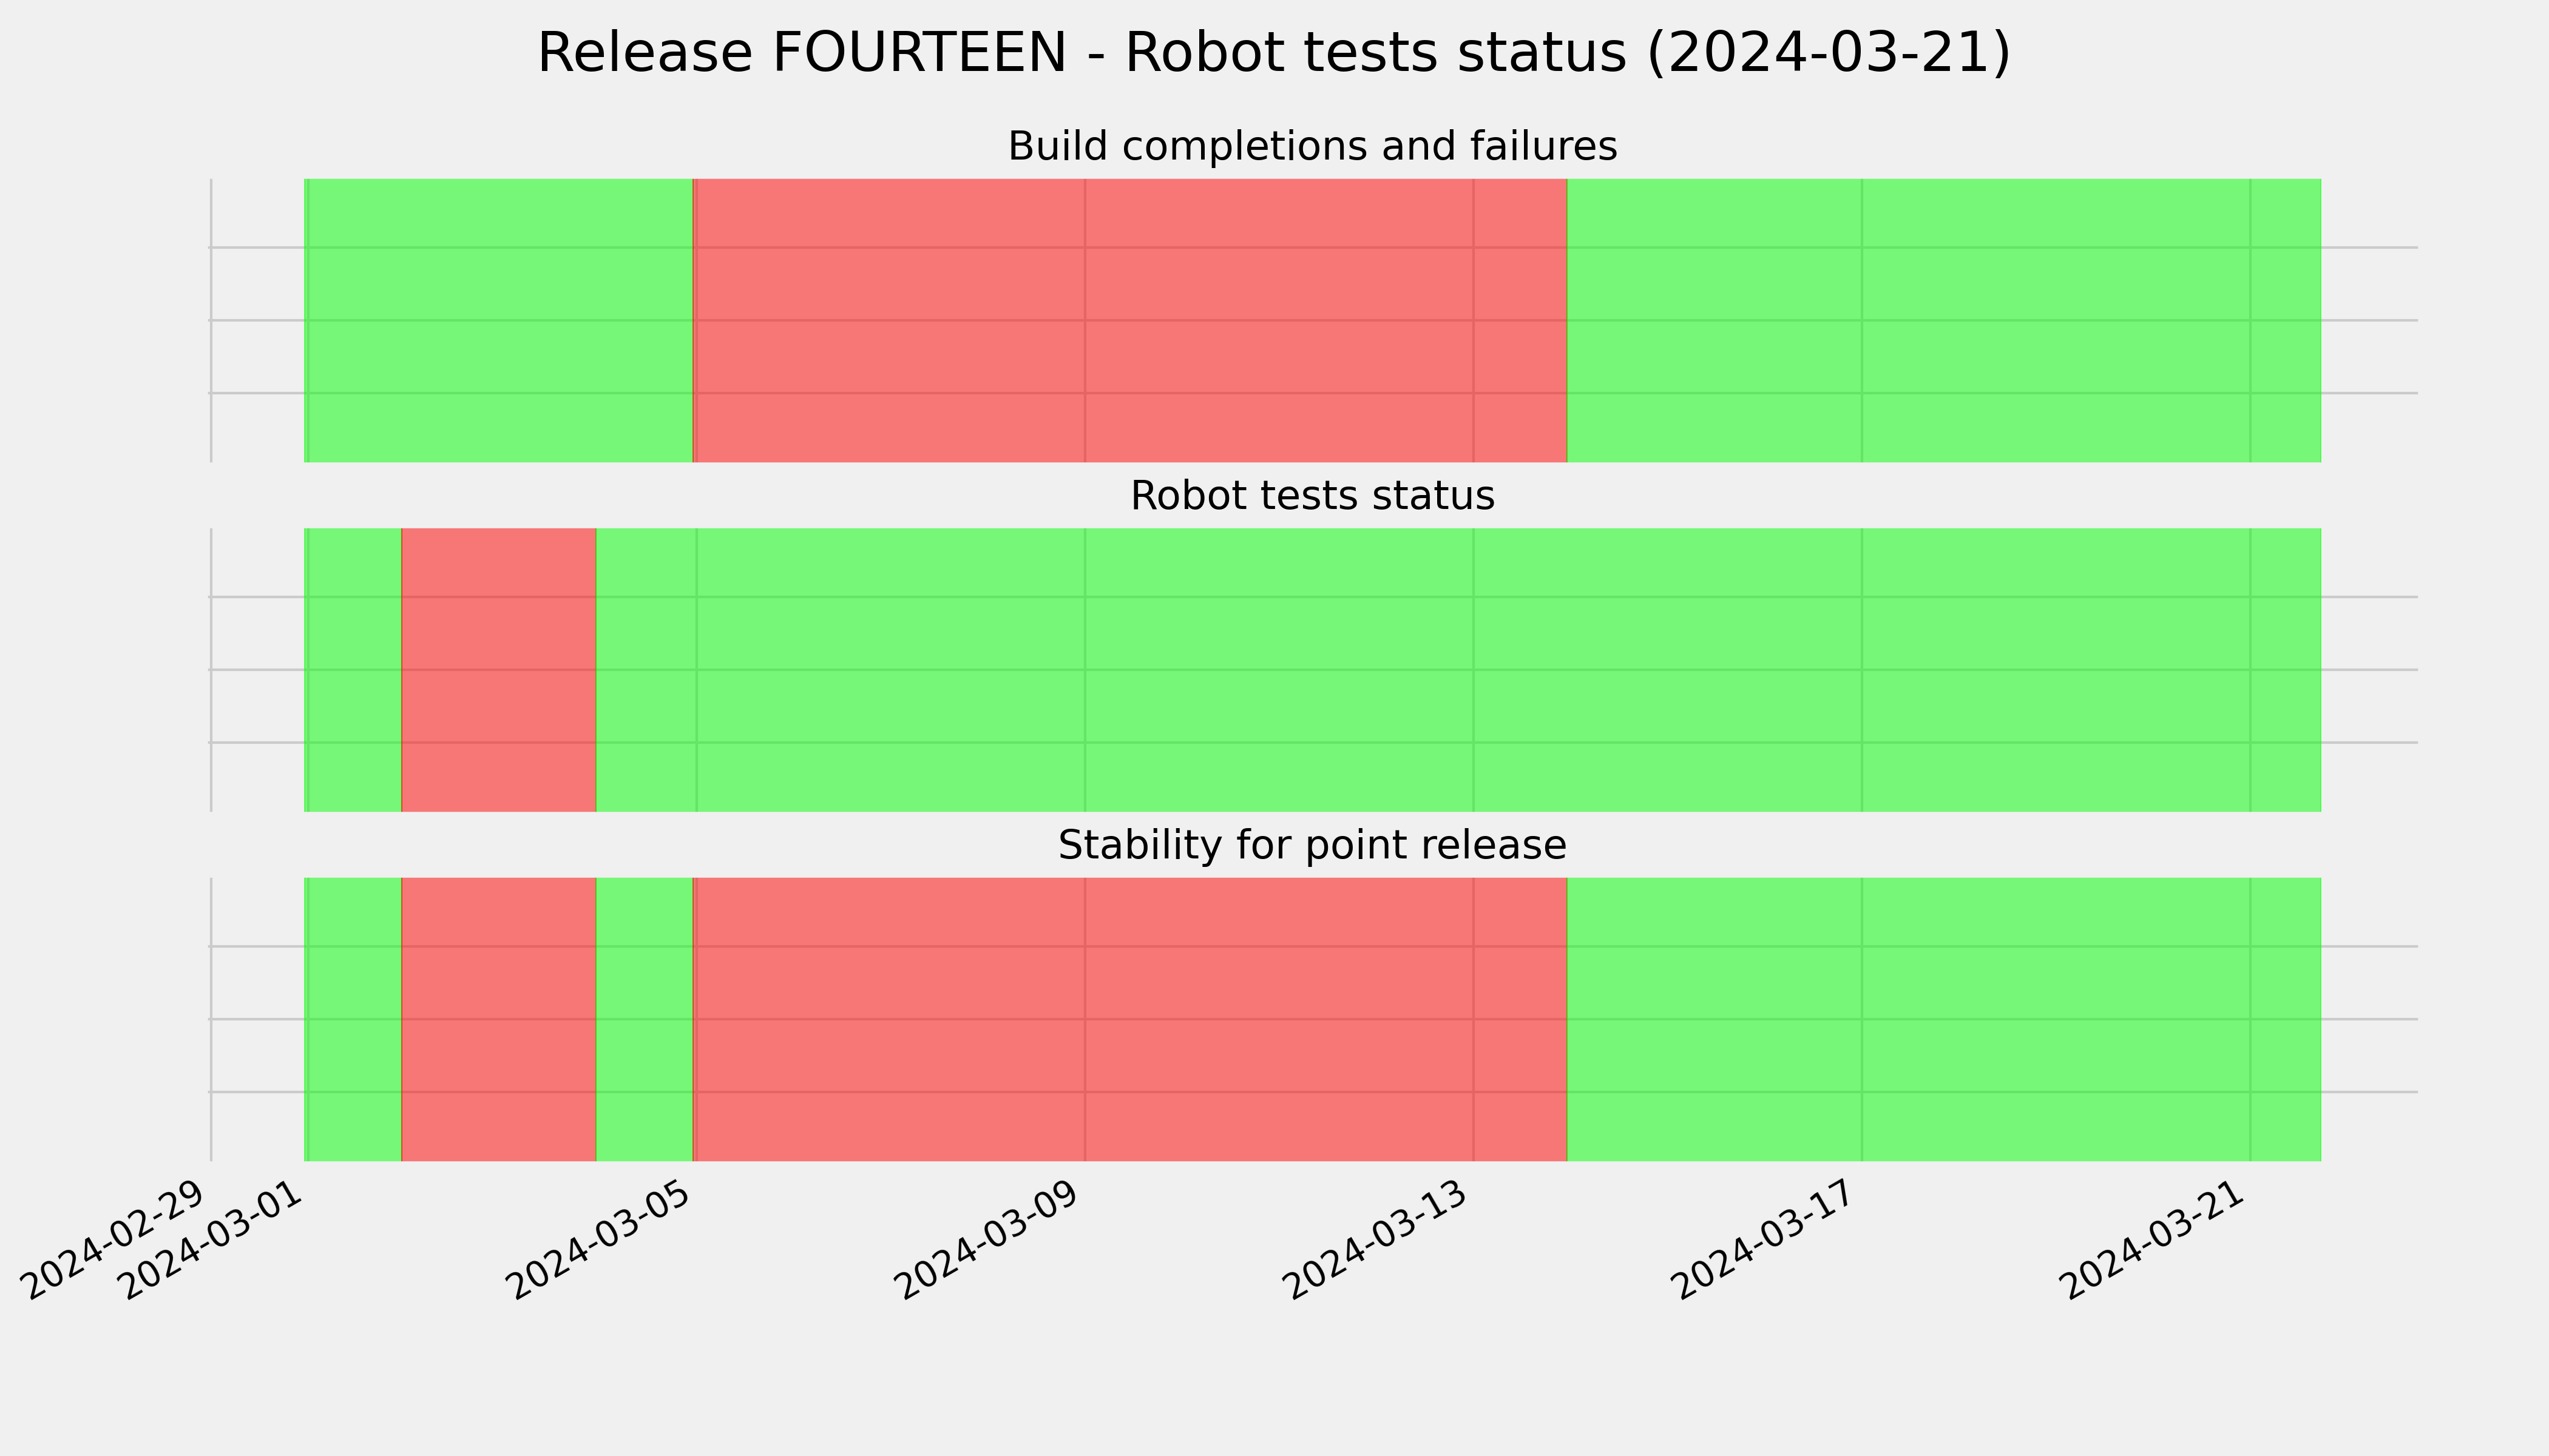2549x1456 pixels.
Task: Select the small leading green block in Robot tests chart
Action: 352,670
